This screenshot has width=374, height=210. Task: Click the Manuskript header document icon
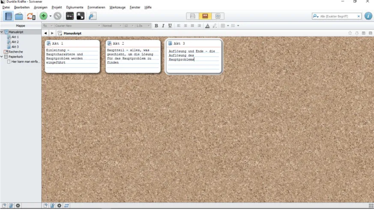[60, 33]
